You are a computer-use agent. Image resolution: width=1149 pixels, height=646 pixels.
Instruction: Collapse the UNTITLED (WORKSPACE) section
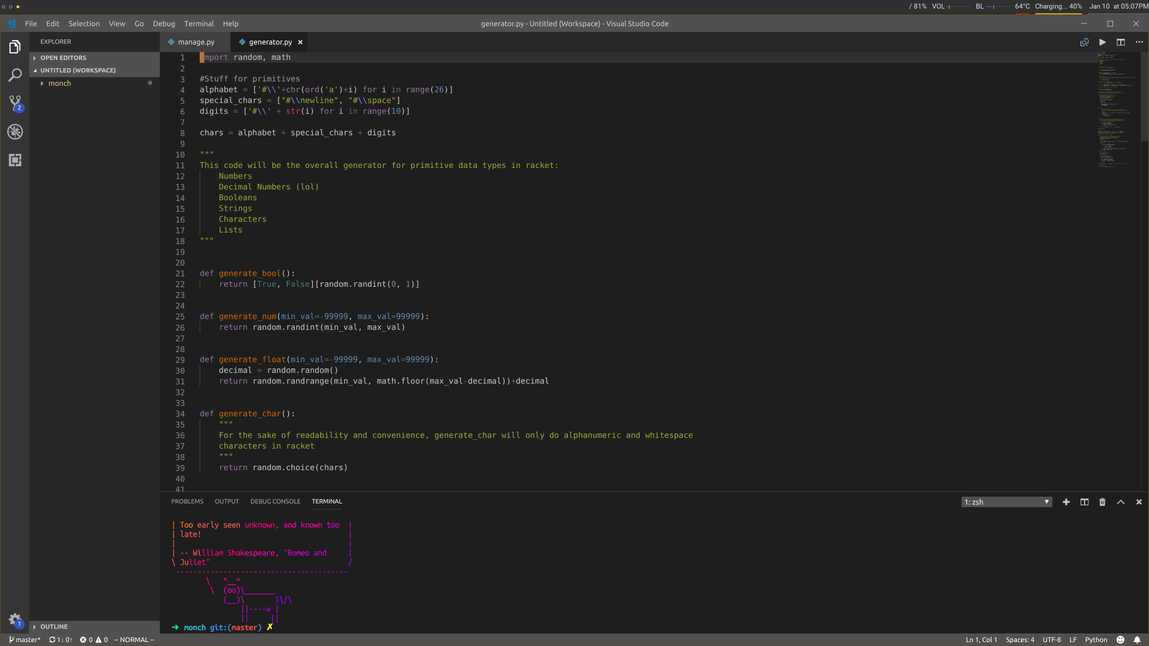94,70
